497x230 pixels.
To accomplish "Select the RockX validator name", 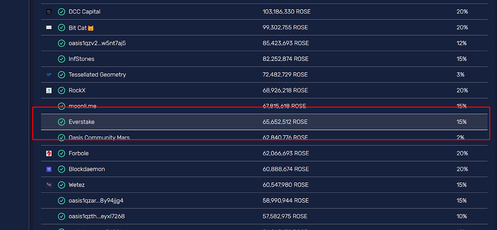I will (x=77, y=90).
